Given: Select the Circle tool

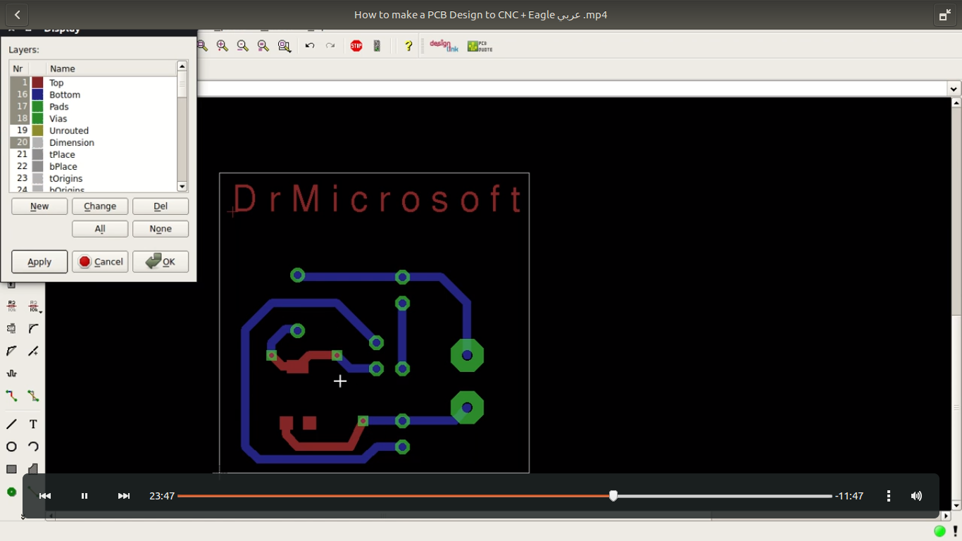Looking at the screenshot, I should [x=12, y=447].
